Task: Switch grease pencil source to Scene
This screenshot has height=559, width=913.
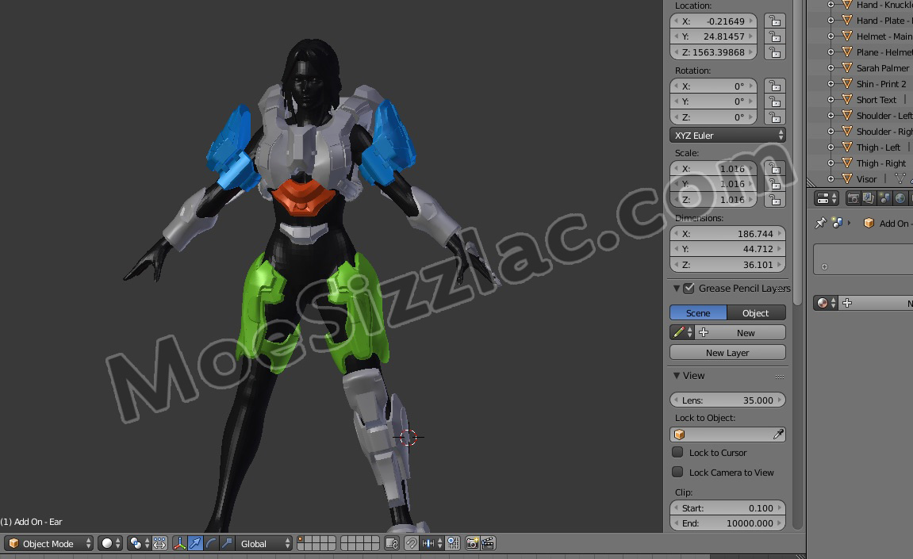Action: (x=698, y=312)
